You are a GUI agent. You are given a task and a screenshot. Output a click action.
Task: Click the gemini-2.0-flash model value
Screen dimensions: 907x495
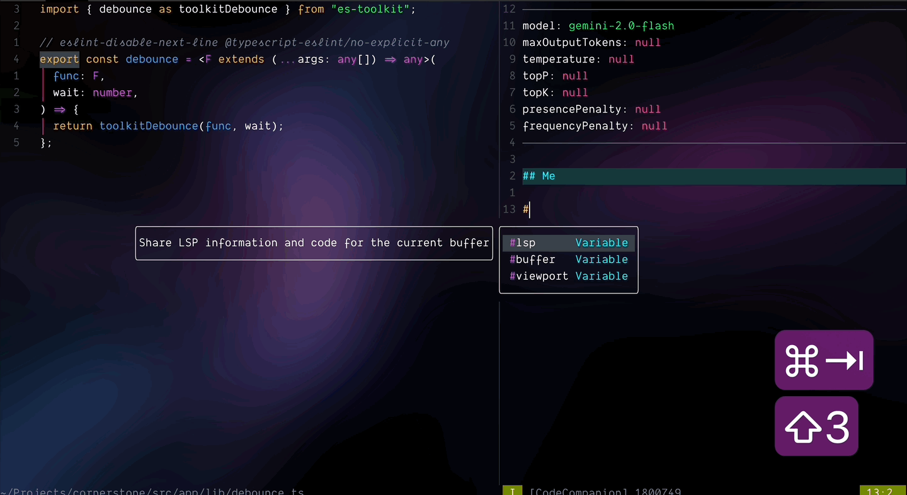[621, 26]
